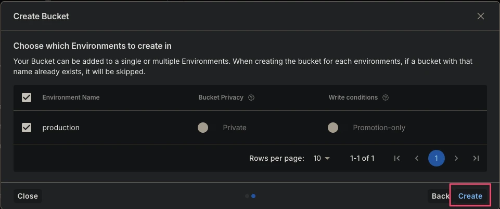This screenshot has width=500, height=209.
Task: Select the first step indicator dot
Action: coord(247,197)
